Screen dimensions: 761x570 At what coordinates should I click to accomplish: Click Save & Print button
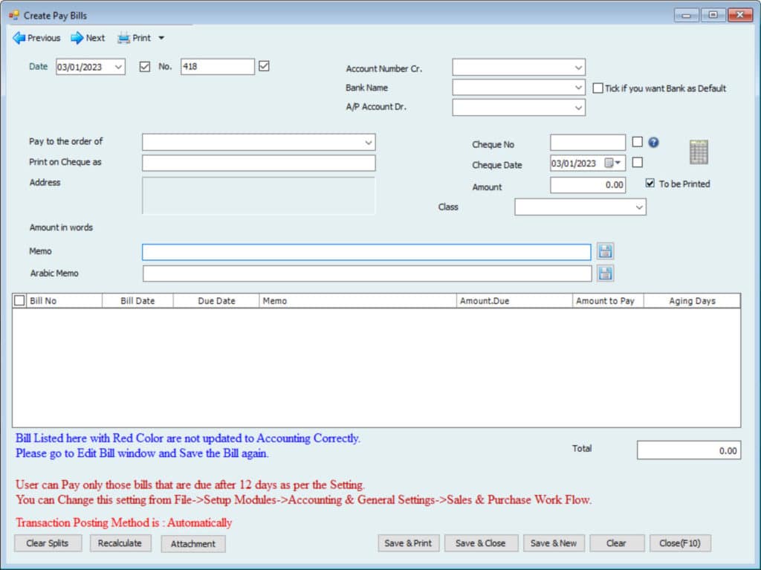tap(408, 543)
